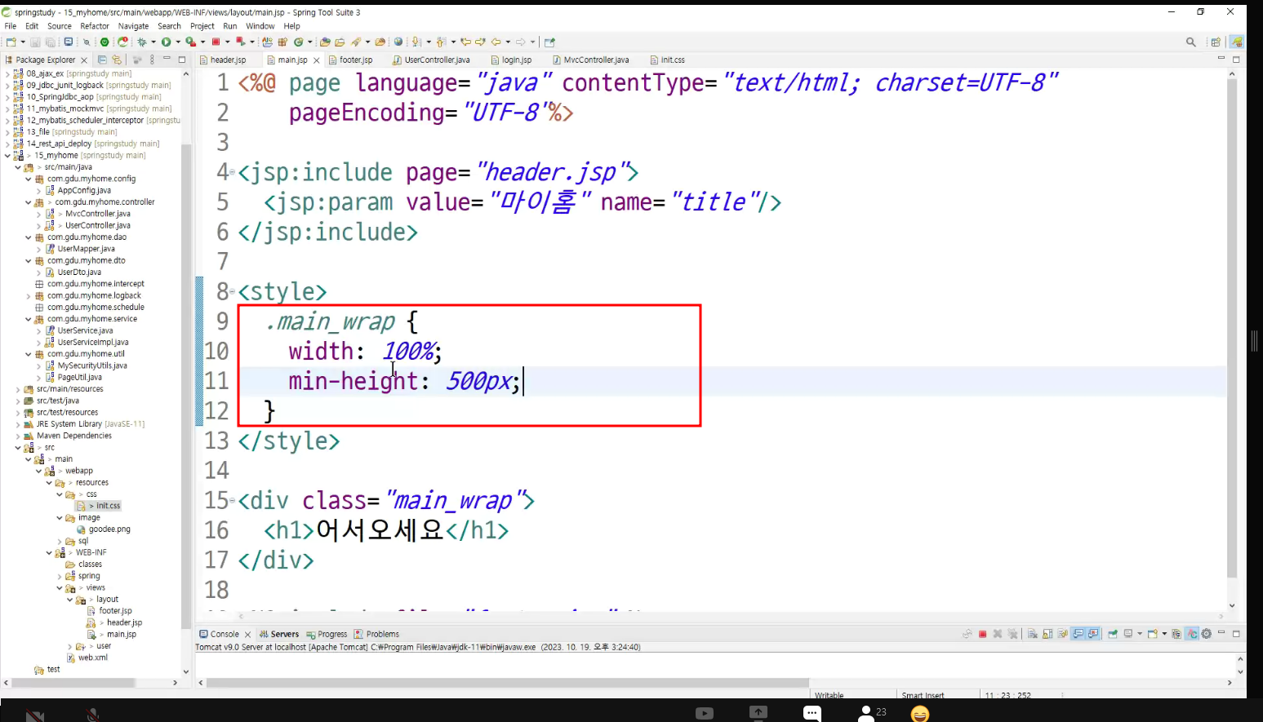Click the red Terminate icon in Console

(x=983, y=634)
